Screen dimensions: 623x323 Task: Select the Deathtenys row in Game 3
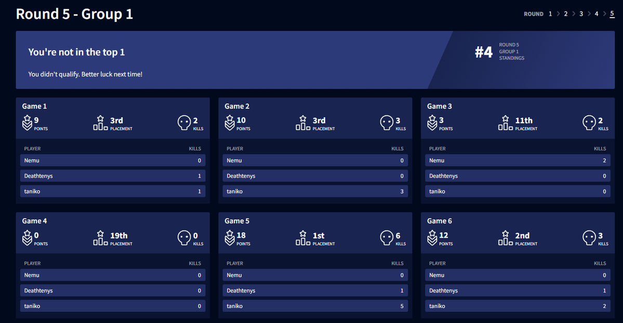point(518,176)
